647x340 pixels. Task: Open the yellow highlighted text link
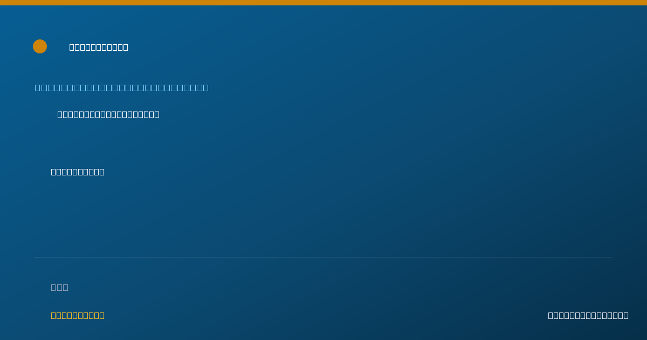click(78, 315)
